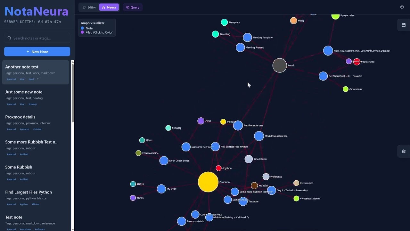Image resolution: width=410 pixels, height=231 pixels.
Task: Create a New Note
Action: 37,52
